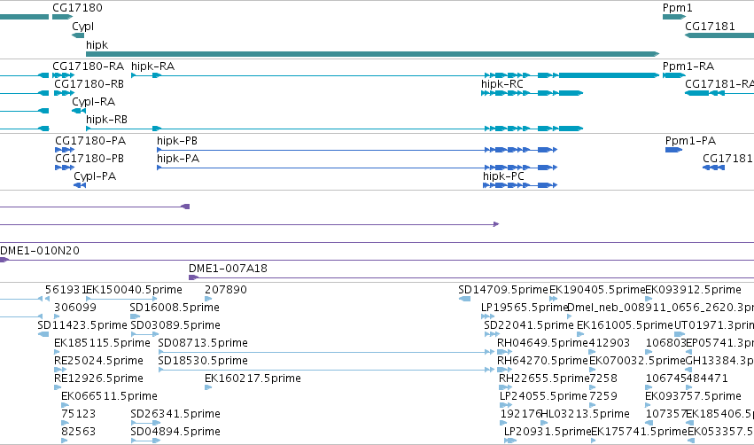The image size is (754, 445).
Task: Click the Cypl-PA protein arrow
Action: [80, 185]
